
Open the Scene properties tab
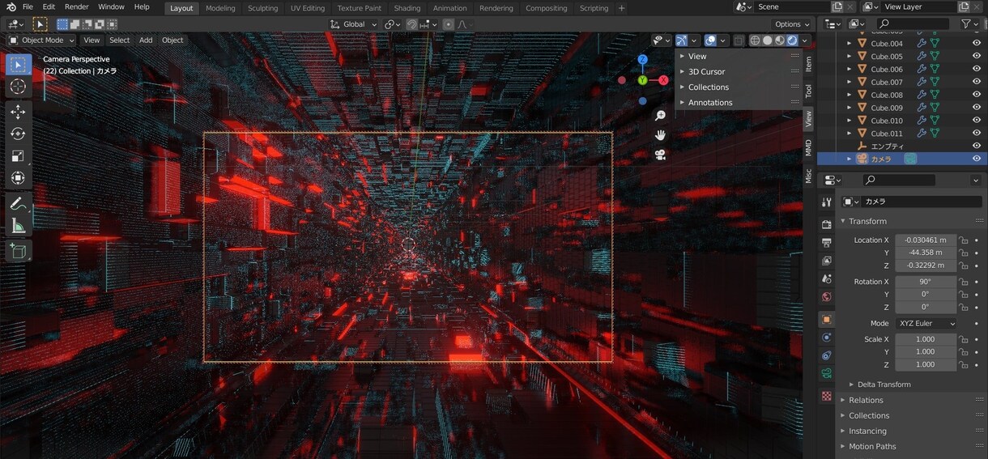827,280
